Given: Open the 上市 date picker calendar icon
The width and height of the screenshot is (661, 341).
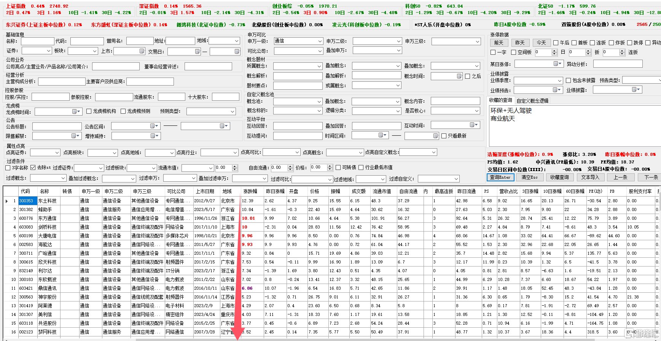Looking at the screenshot, I should (142, 51).
